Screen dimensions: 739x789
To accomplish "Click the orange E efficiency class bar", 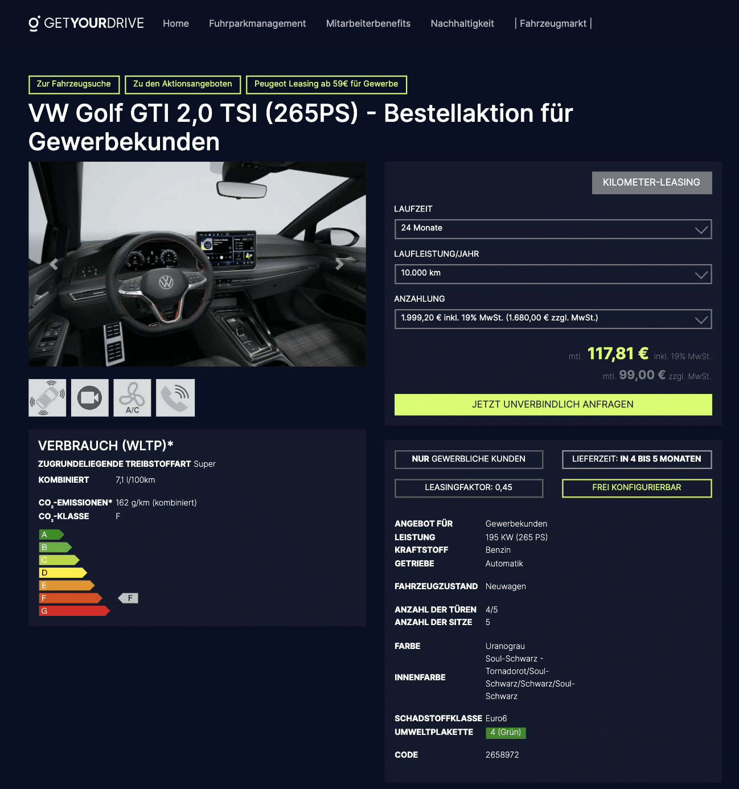I will 67,585.
